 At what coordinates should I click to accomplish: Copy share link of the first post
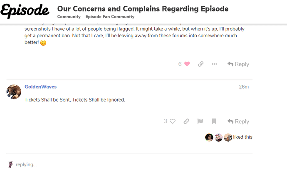coord(200,64)
